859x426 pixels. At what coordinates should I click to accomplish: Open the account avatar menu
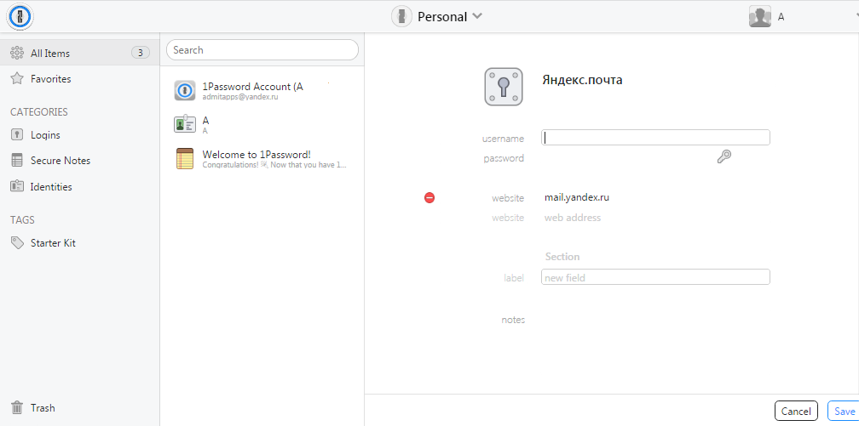[760, 16]
